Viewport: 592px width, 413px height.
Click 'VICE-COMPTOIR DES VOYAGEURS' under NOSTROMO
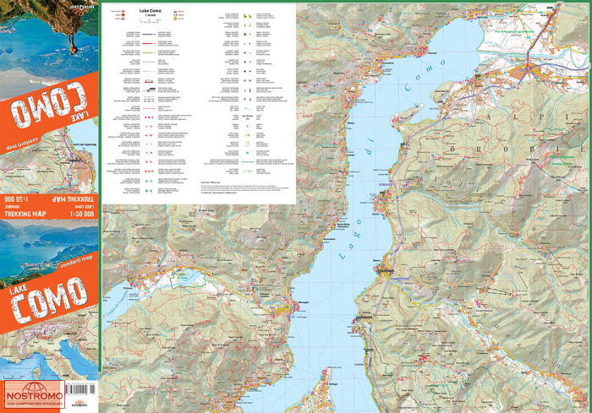35,405
